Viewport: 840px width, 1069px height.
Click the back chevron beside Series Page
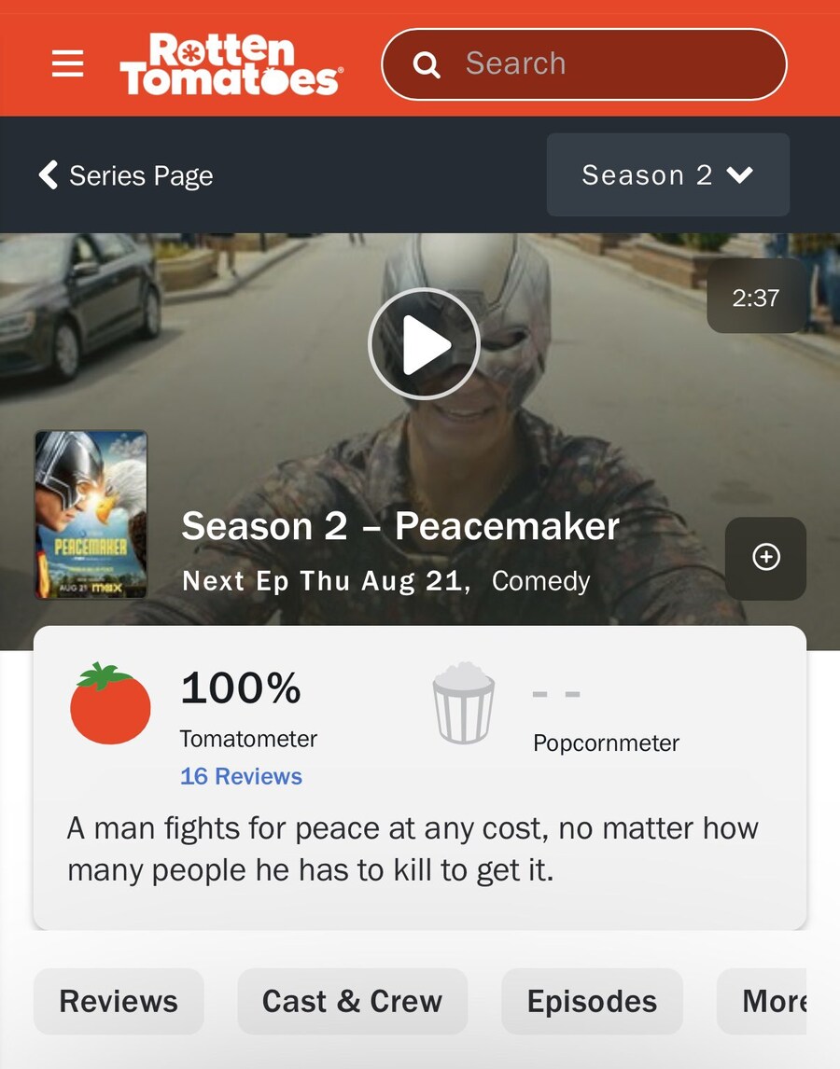point(49,175)
